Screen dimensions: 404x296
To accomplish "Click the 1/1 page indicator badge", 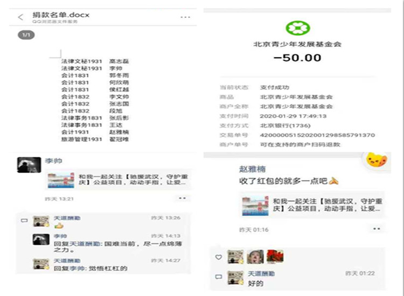I will click(x=26, y=35).
